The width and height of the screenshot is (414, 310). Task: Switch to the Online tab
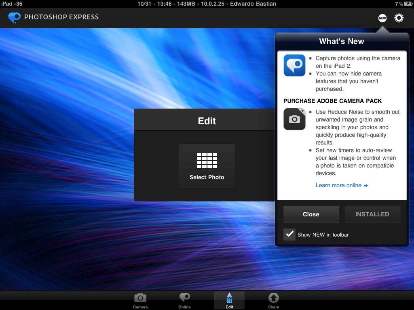click(x=184, y=301)
